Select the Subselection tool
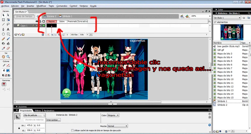 (x=8, y=15)
